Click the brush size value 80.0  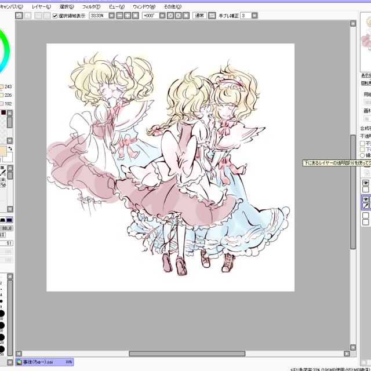click(6, 228)
